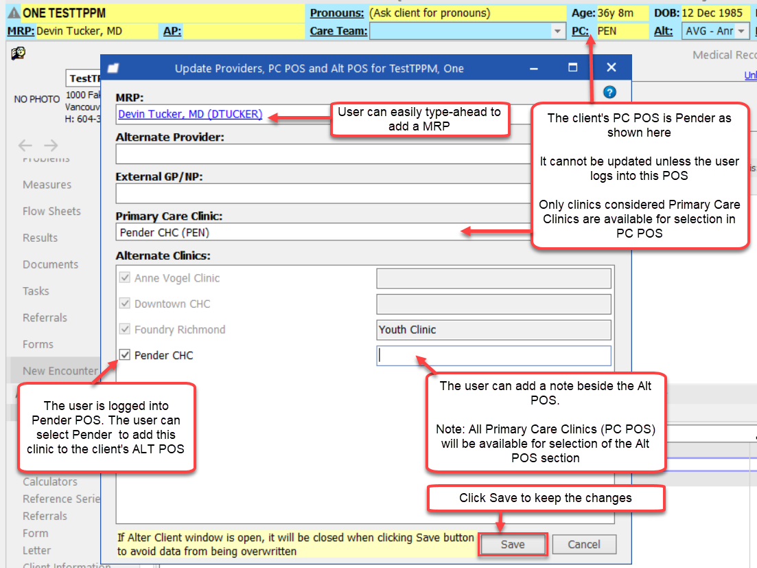The height and width of the screenshot is (568, 757).
Task: Cancel the Update Providers dialog
Action: [x=584, y=545]
